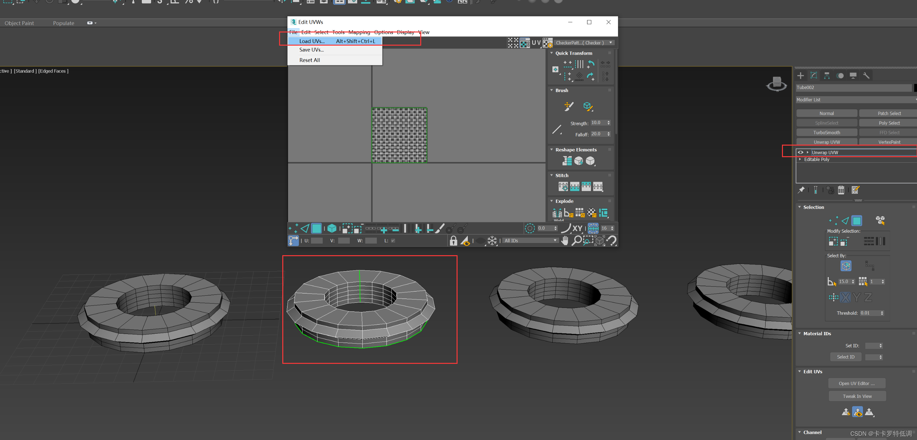Open the Utilities wrench tab
The image size is (917, 440).
866,76
